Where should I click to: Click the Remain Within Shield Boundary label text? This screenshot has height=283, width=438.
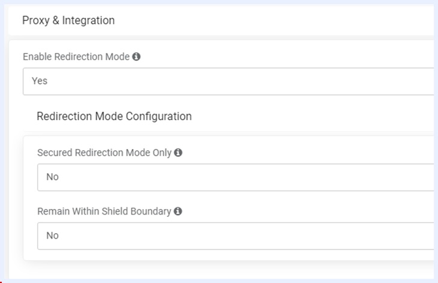coord(104,211)
